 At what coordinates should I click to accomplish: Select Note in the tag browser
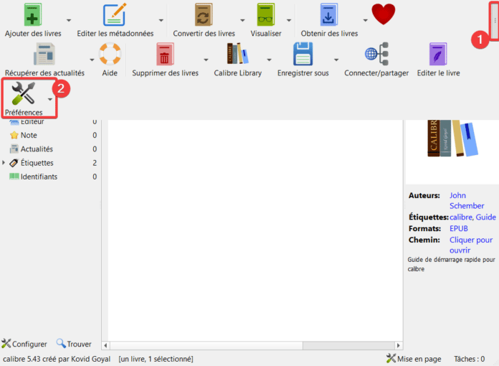point(29,136)
